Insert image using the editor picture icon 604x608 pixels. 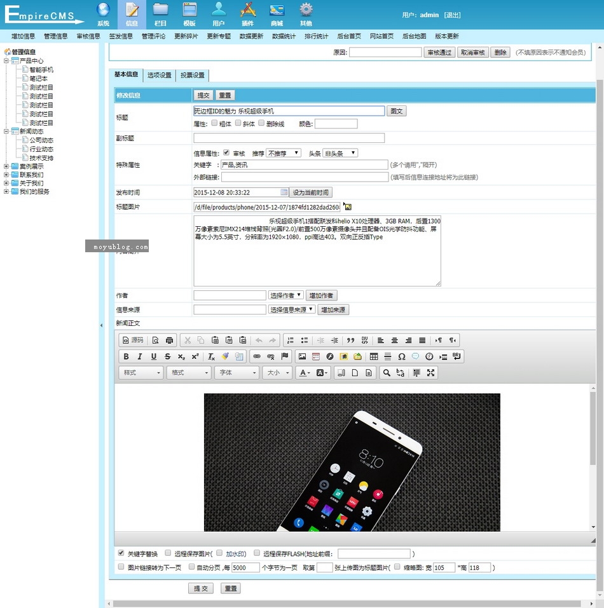(x=302, y=356)
